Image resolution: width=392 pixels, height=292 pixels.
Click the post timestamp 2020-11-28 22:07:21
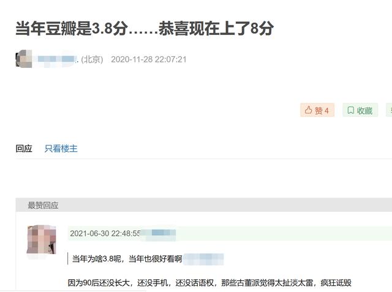point(148,59)
